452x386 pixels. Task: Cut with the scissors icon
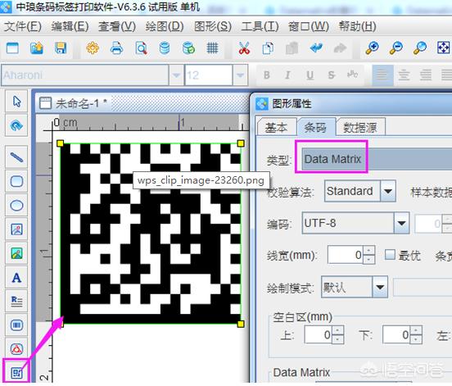point(244,48)
